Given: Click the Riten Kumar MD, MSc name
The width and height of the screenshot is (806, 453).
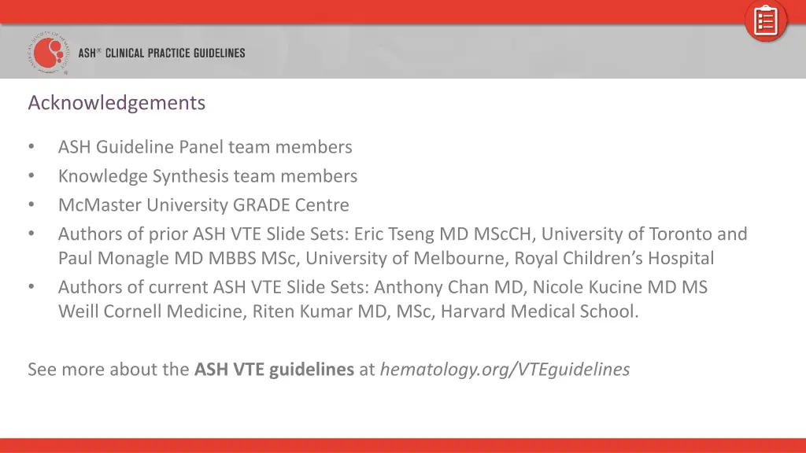Looking at the screenshot, I should tap(342, 311).
